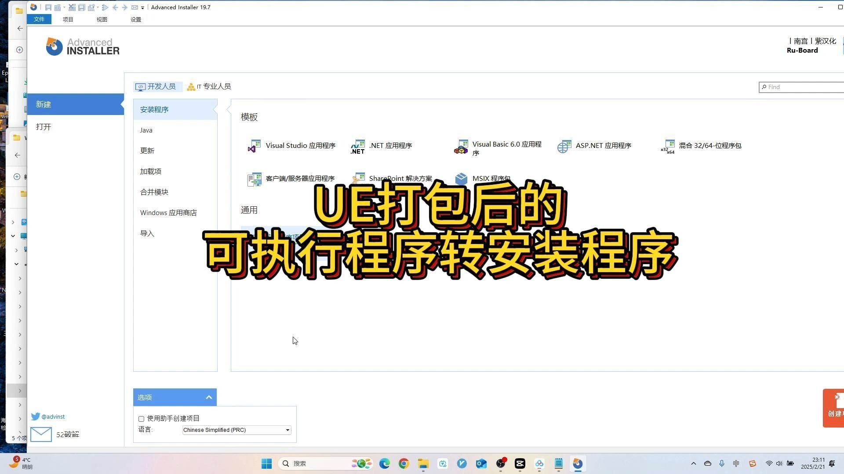Click the Windows Start button
Image resolution: width=844 pixels, height=474 pixels.
pos(266,463)
